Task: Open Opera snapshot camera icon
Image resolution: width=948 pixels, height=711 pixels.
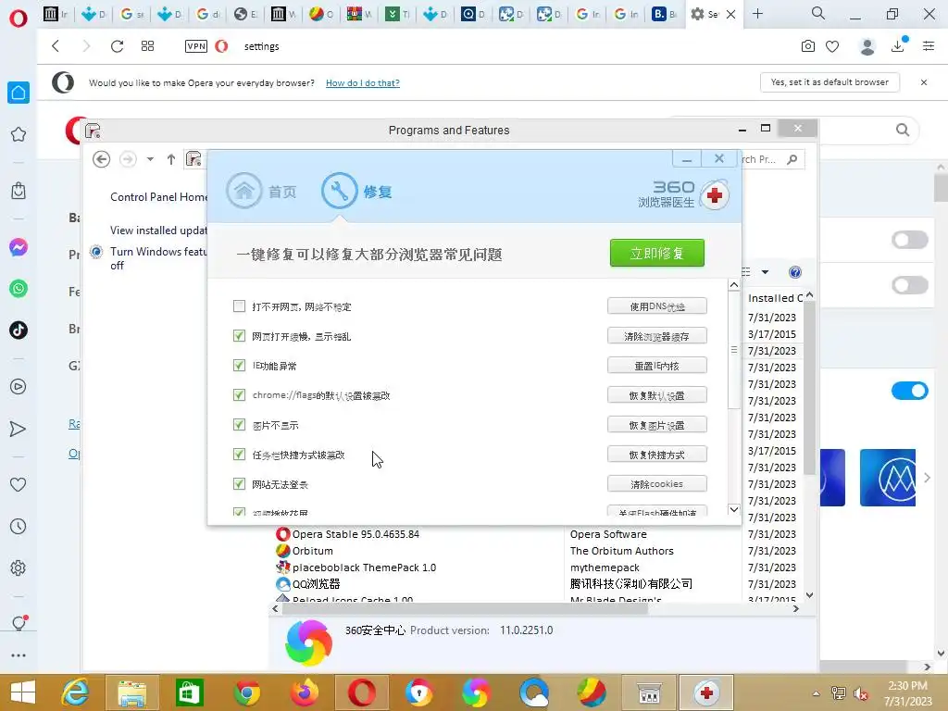Action: tap(807, 46)
